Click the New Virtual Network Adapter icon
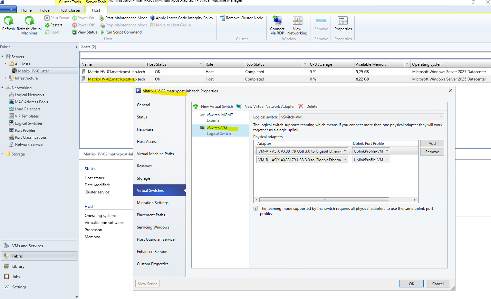 coord(239,107)
